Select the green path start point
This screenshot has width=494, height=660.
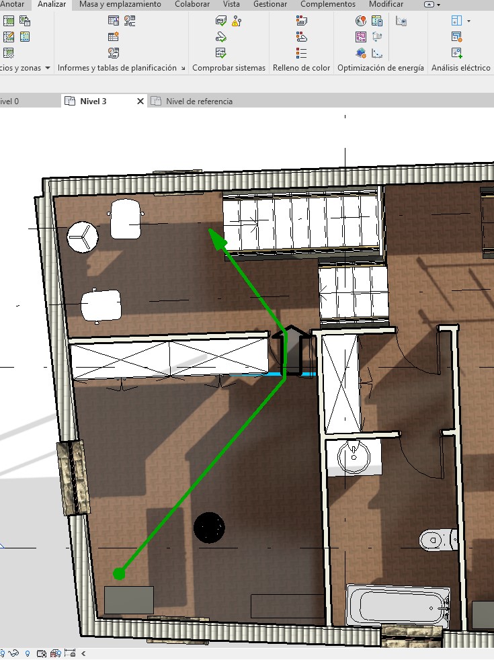point(119,573)
